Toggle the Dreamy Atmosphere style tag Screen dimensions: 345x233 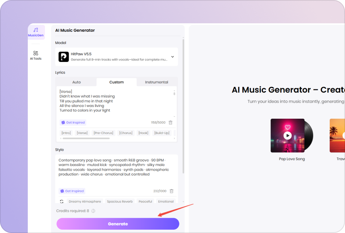click(x=84, y=201)
